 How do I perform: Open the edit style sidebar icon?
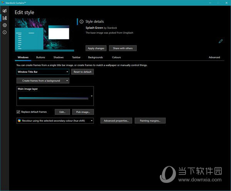tap(5, 18)
